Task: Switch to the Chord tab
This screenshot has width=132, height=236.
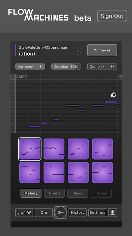Action: point(54,193)
